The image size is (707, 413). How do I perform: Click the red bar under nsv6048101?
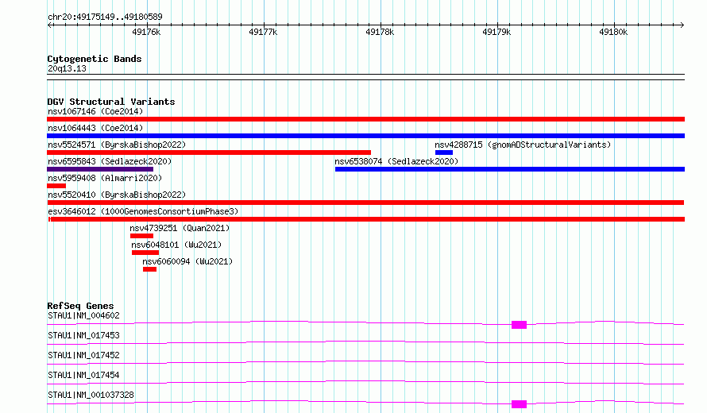click(145, 253)
